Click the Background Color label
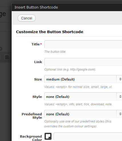This screenshot has height=141, width=122. click(x=31, y=138)
